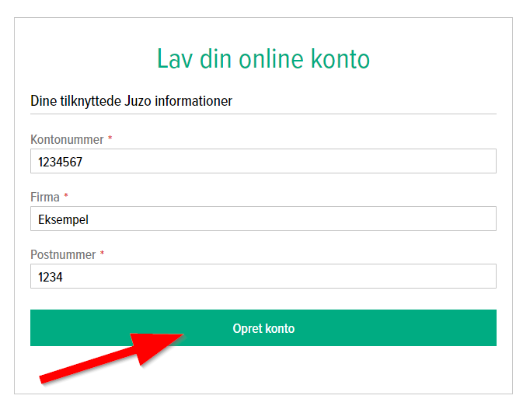The width and height of the screenshot is (530, 413).
Task: Place cursor in the 1234567 text
Action: pyautogui.click(x=61, y=162)
